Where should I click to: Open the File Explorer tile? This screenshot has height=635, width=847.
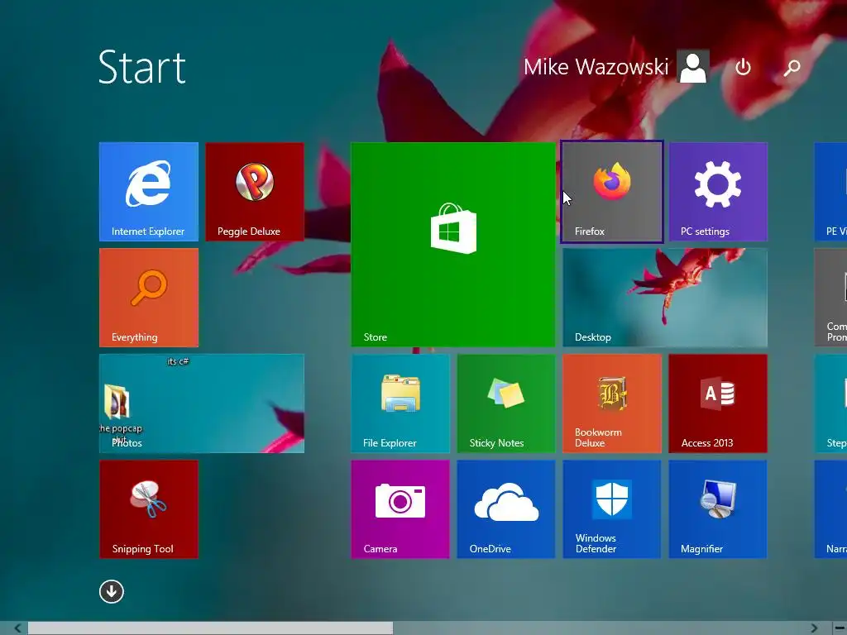coord(400,403)
